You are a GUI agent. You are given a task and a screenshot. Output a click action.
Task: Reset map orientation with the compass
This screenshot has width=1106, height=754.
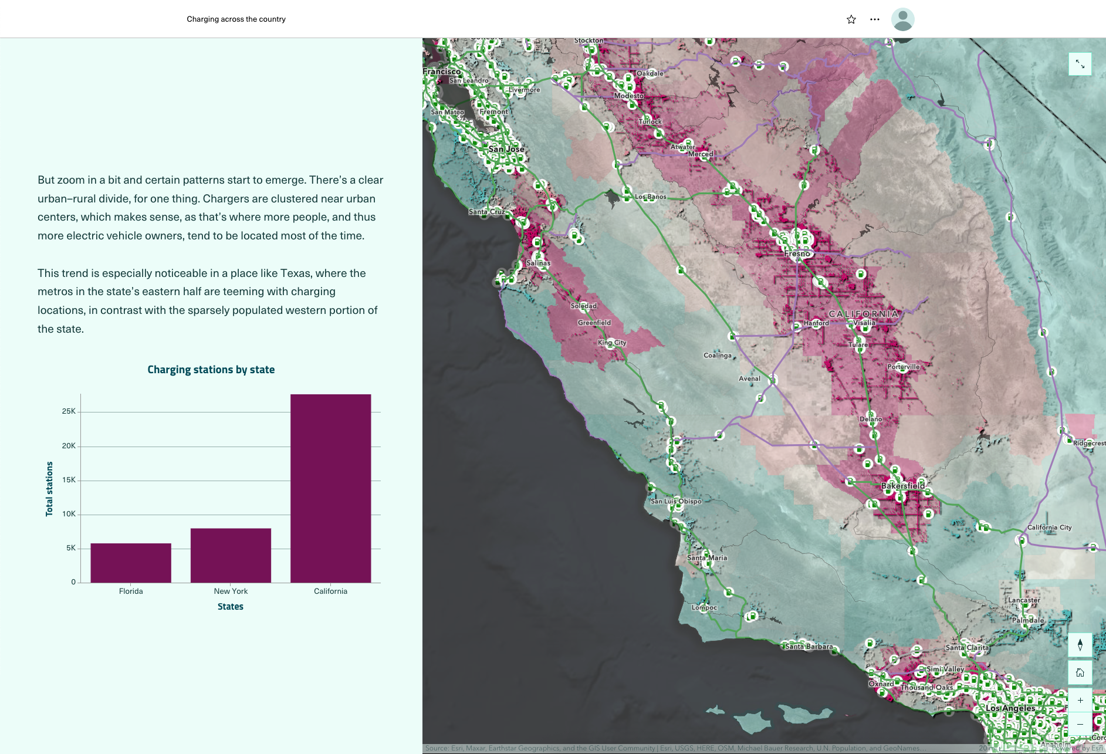click(x=1080, y=645)
